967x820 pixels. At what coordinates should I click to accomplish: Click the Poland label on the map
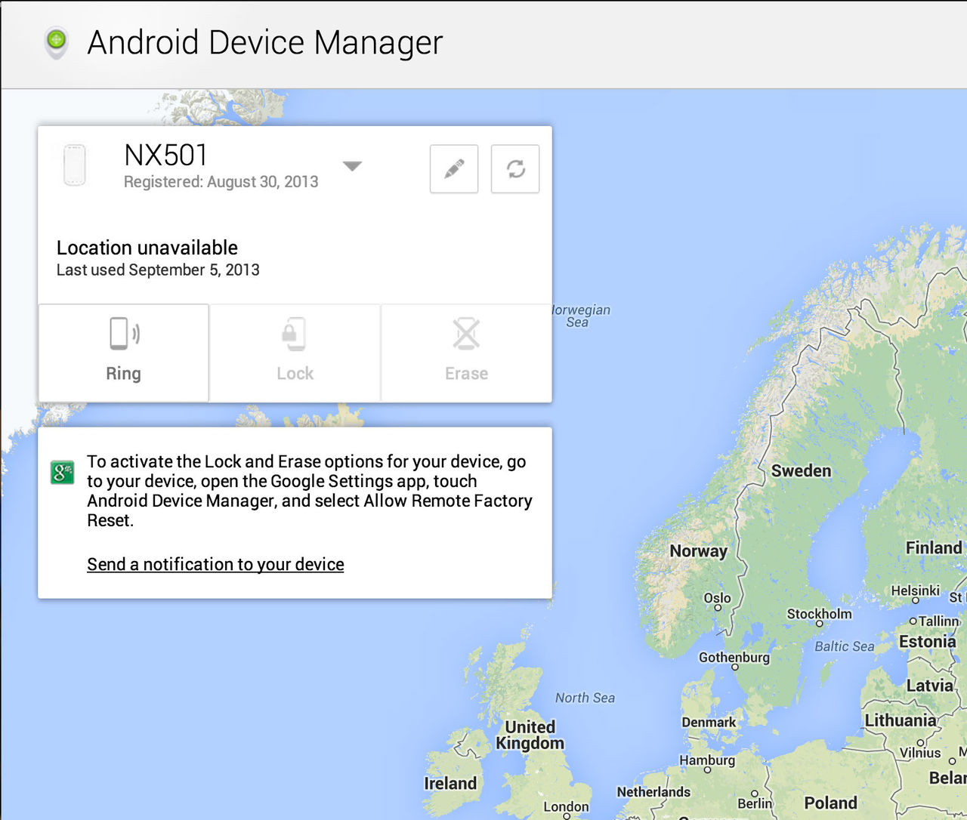830,803
